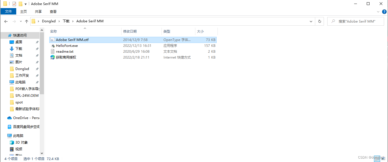The width and height of the screenshot is (388, 162).
Task: Click 下载 in the address breadcrumb
Action: point(66,21)
